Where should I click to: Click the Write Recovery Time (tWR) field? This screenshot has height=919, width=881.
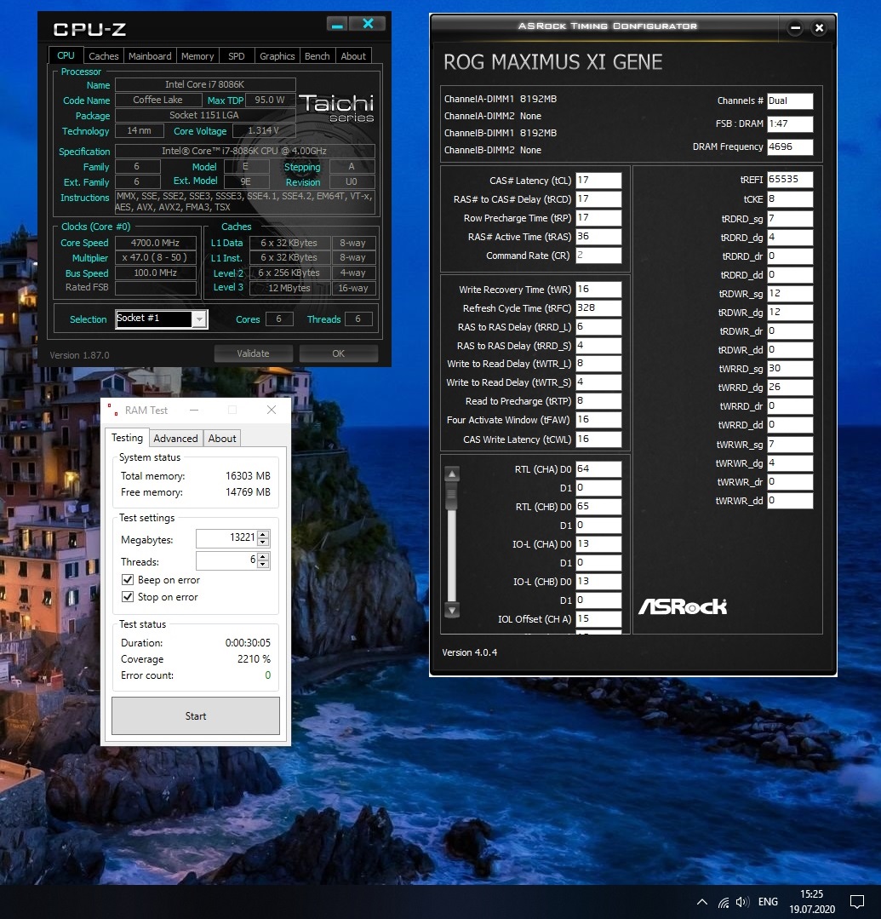[x=598, y=289]
